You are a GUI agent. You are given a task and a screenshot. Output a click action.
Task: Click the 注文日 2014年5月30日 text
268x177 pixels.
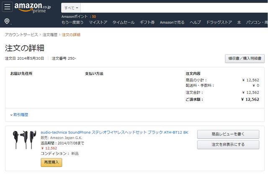(24, 58)
